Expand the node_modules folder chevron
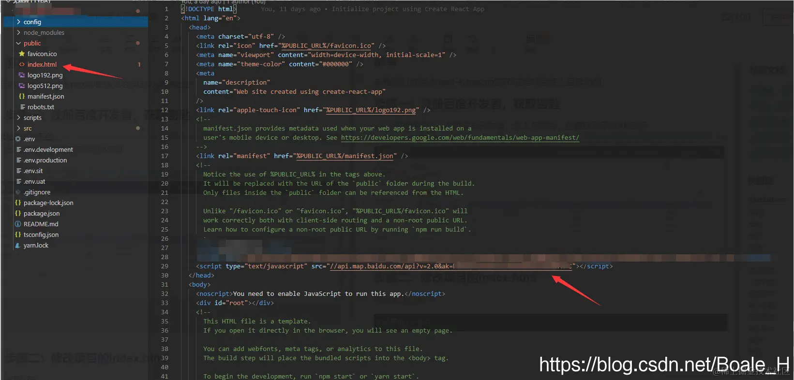The image size is (794, 380). coord(18,32)
